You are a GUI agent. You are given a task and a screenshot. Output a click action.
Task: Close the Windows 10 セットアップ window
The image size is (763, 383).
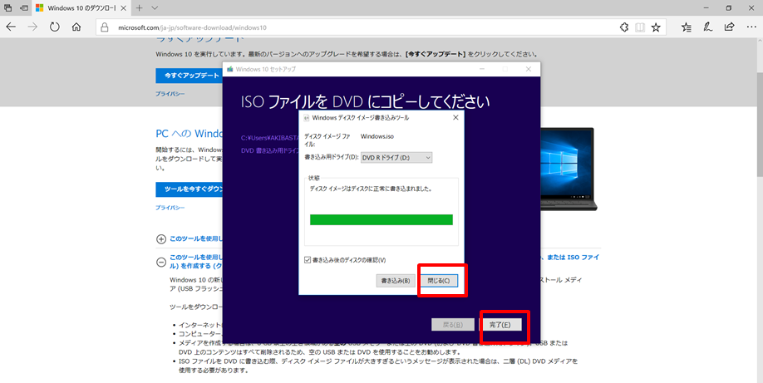click(529, 69)
